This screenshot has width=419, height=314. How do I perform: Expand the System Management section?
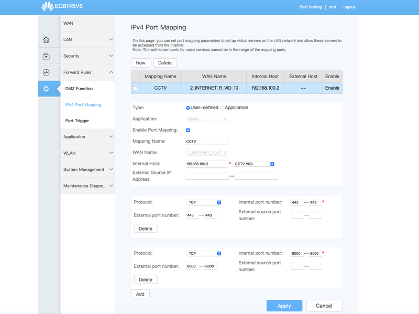coord(87,169)
